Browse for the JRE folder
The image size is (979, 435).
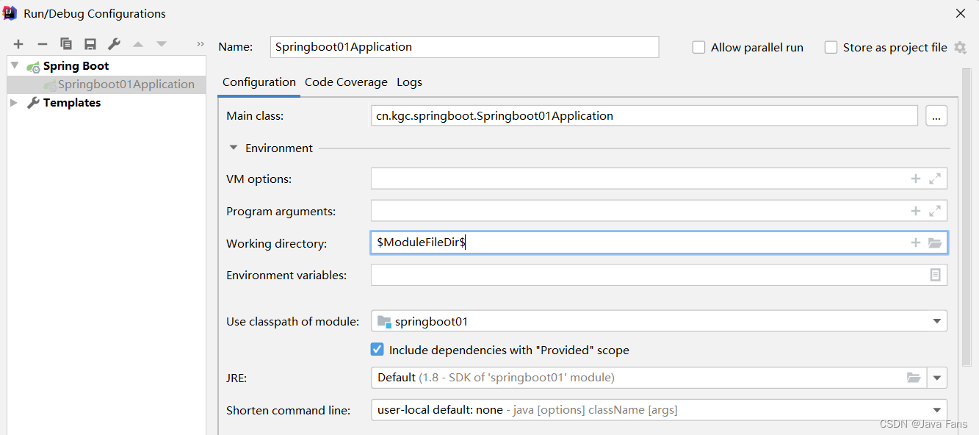coord(914,378)
